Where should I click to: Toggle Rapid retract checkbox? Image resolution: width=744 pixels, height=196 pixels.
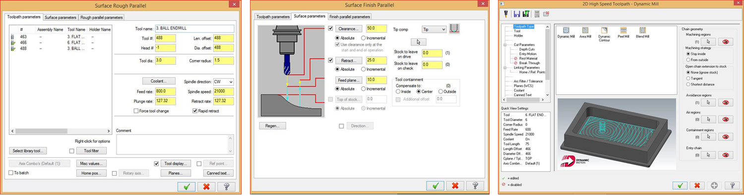tap(195, 111)
